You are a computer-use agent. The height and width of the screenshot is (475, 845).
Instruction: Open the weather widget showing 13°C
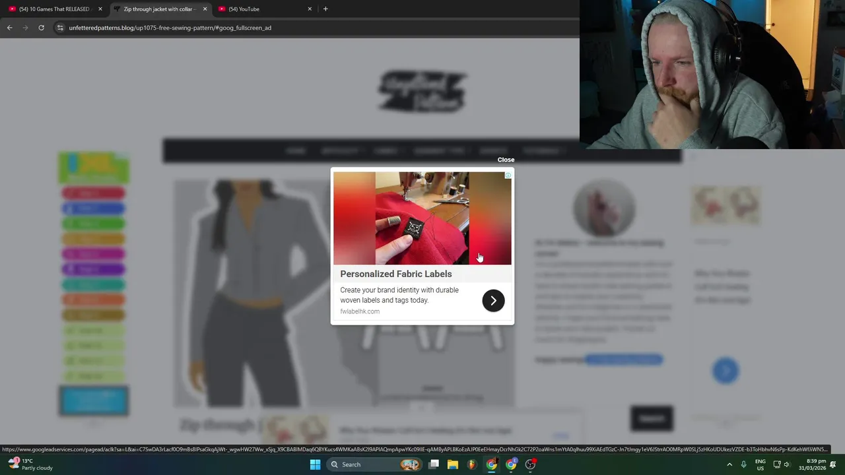30,464
